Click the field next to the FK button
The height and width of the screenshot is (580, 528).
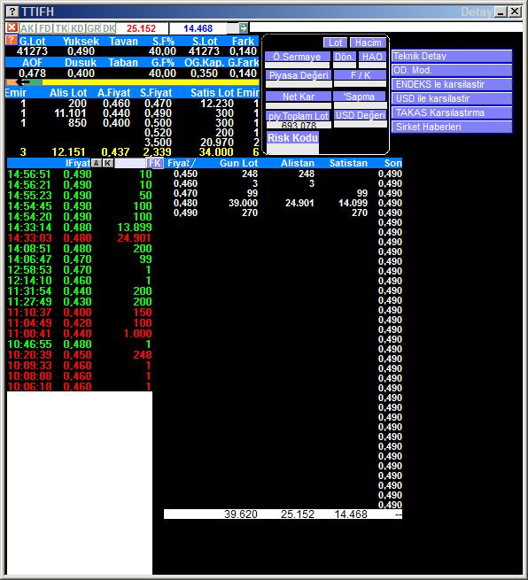point(130,163)
